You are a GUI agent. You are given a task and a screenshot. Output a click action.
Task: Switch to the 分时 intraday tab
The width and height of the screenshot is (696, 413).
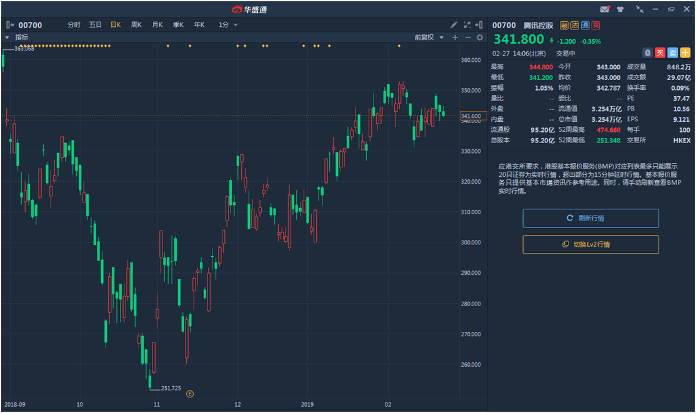coord(74,25)
